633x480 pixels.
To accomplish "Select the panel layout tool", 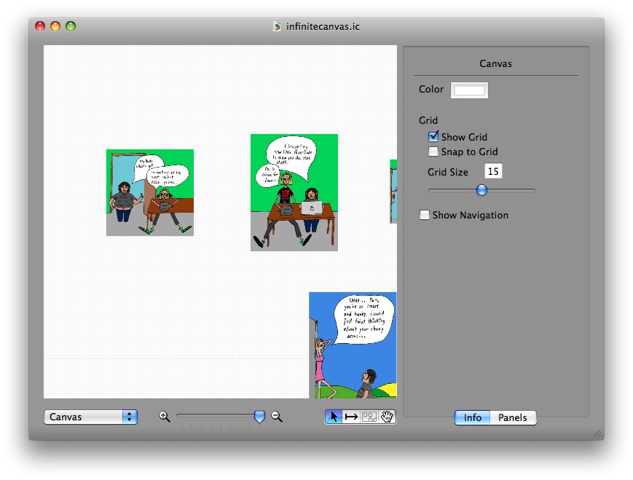I will (x=369, y=417).
